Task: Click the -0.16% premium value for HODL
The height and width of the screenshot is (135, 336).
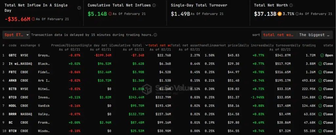Action: (x=75, y=106)
